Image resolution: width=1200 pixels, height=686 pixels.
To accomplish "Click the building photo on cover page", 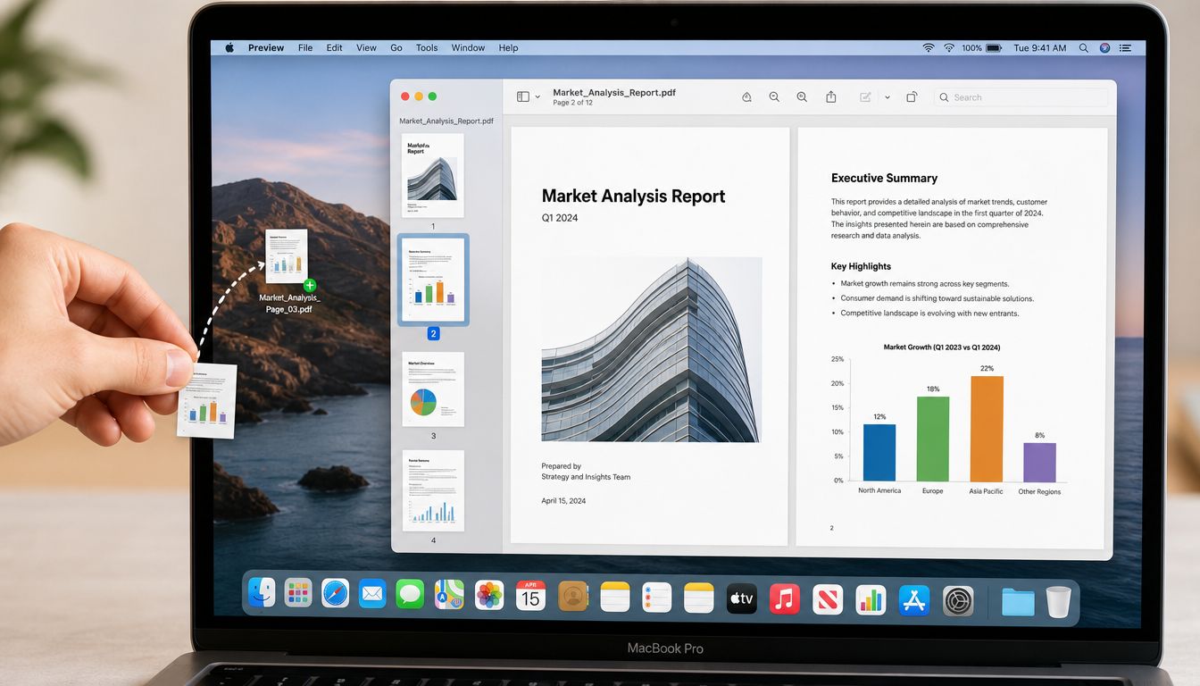I will 651,349.
